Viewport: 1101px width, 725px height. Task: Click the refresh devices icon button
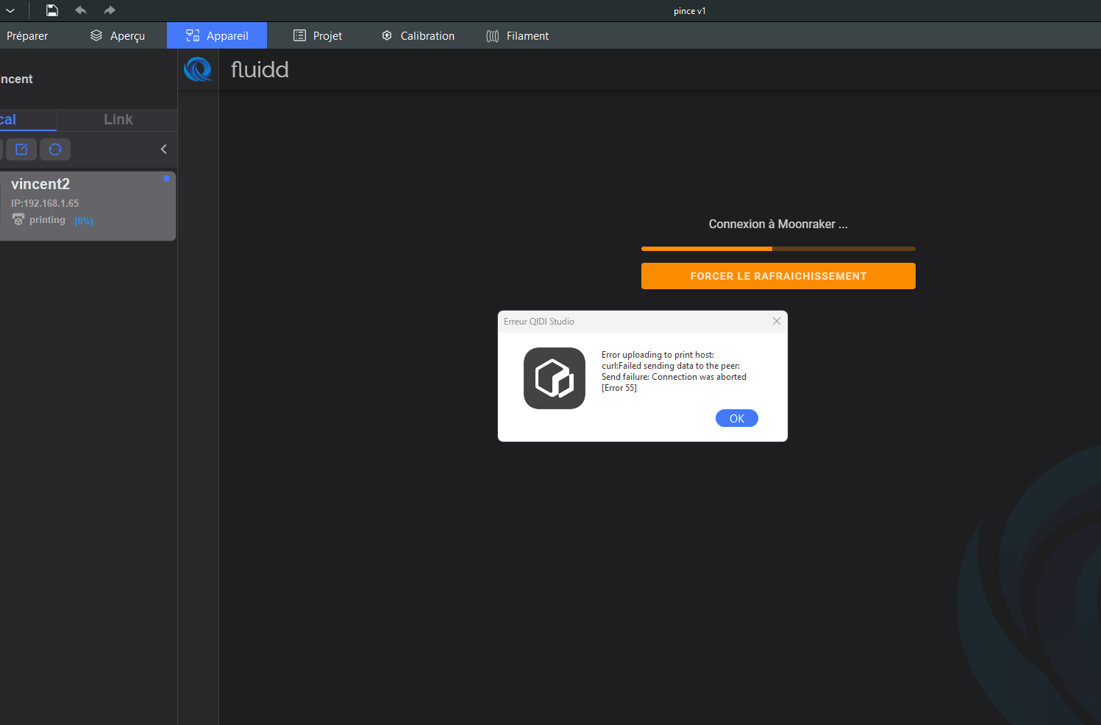pyautogui.click(x=55, y=149)
